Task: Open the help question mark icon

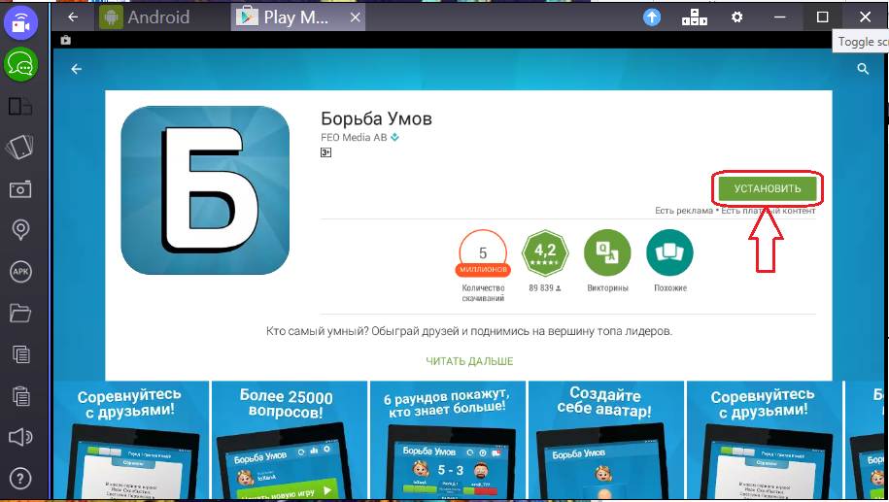Action: 20,478
